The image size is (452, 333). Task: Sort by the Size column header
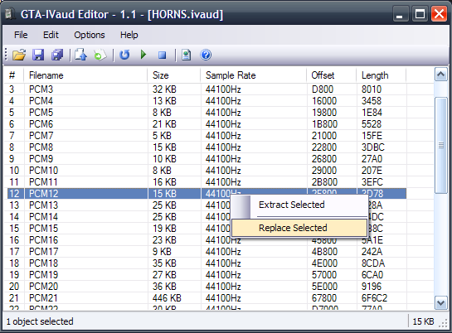174,75
